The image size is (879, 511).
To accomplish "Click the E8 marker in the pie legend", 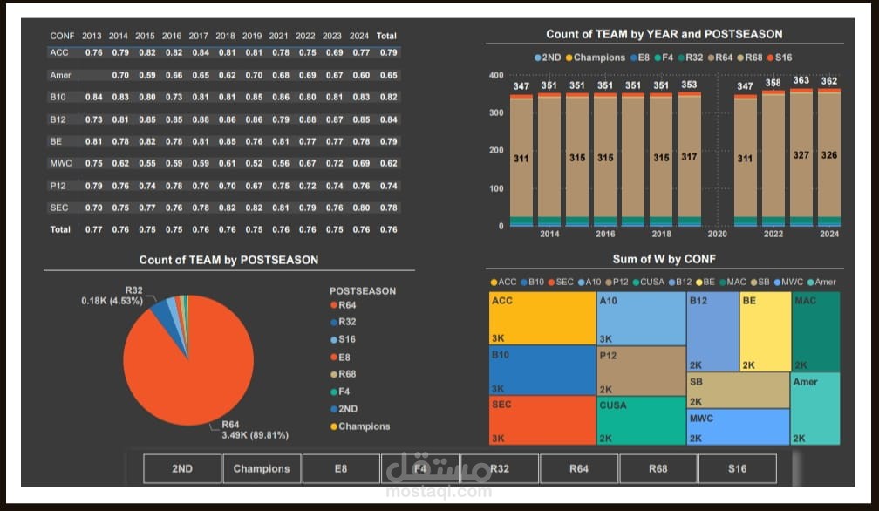I will pyautogui.click(x=333, y=358).
